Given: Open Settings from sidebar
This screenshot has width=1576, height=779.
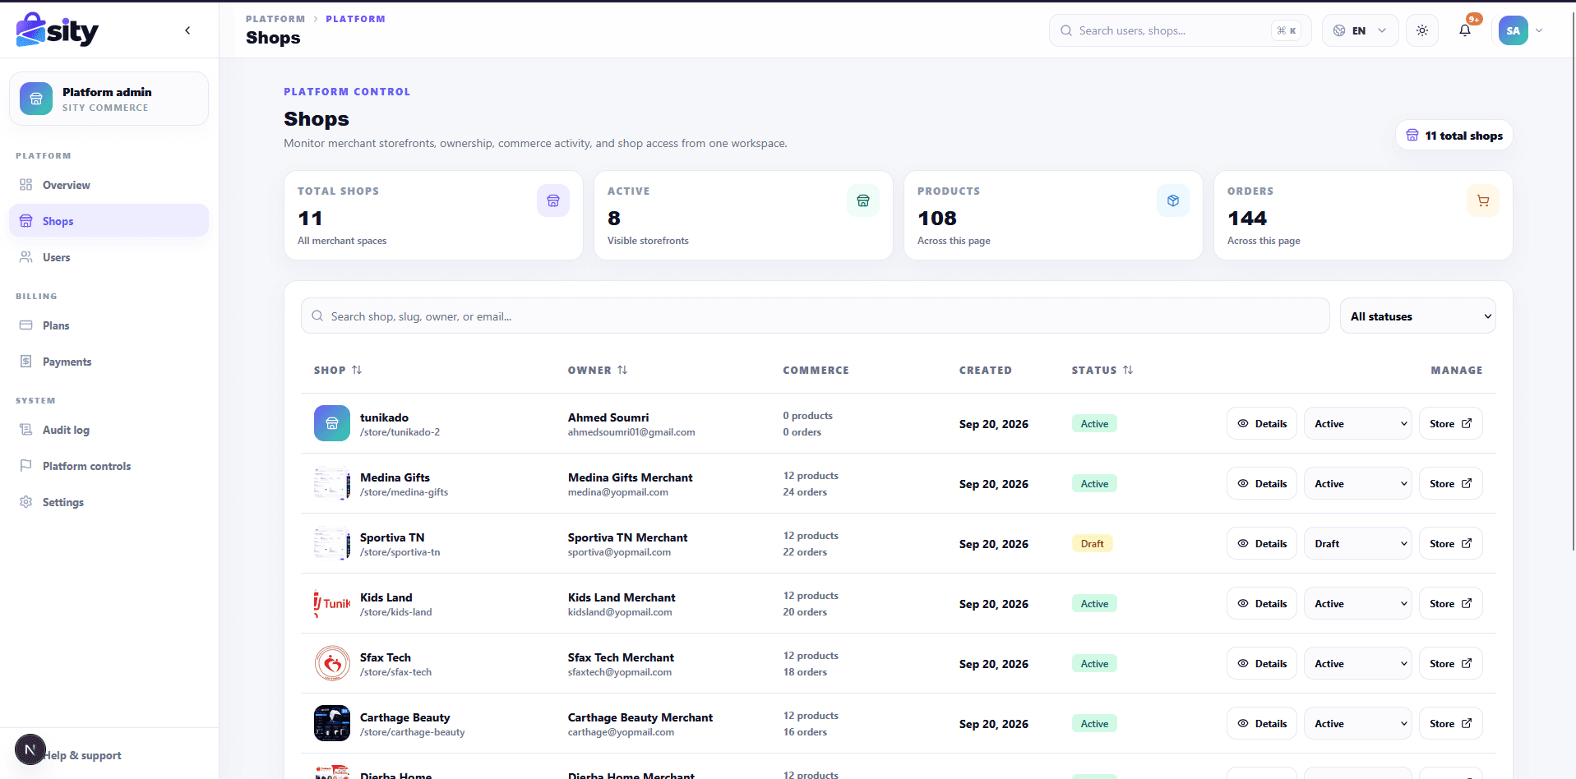Looking at the screenshot, I should point(109,502).
